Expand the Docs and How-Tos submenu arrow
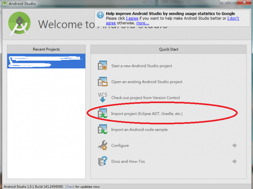Screen dimensions: 253x189 (x=234, y=161)
